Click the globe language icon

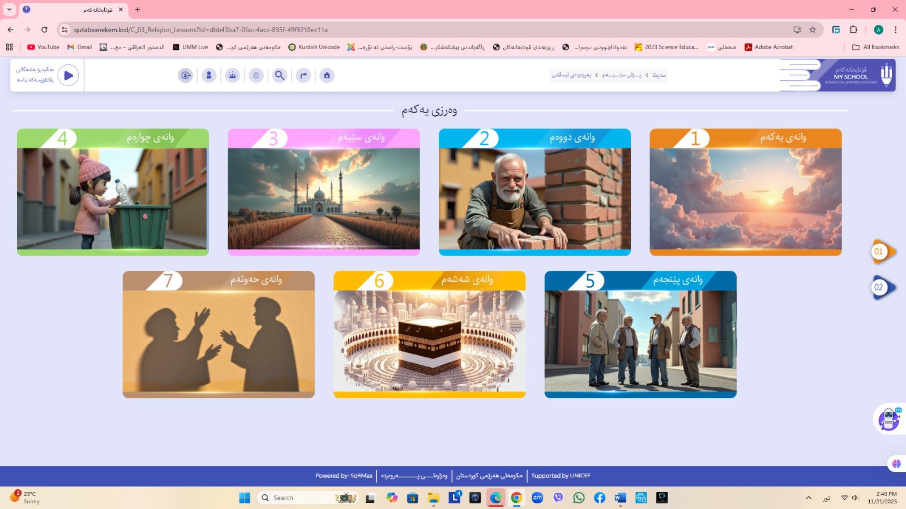[x=256, y=75]
